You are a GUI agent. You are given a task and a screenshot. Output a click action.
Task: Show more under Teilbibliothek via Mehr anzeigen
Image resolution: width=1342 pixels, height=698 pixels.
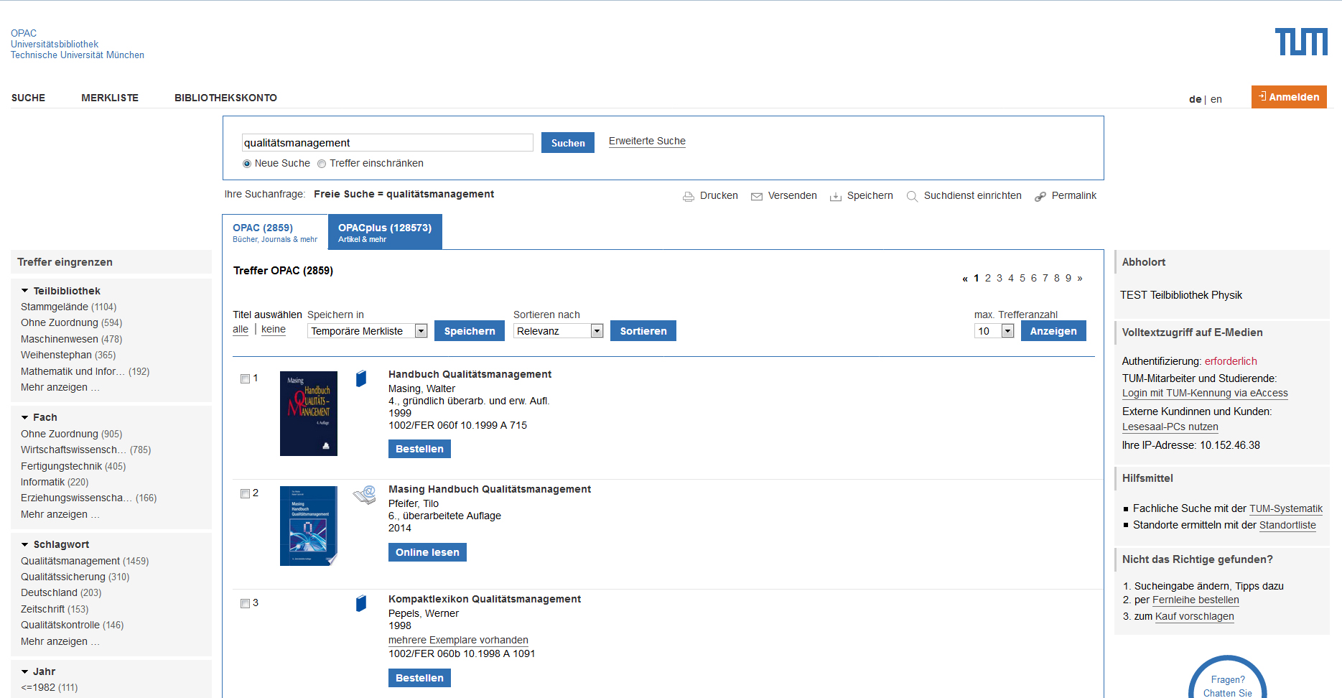point(60,387)
